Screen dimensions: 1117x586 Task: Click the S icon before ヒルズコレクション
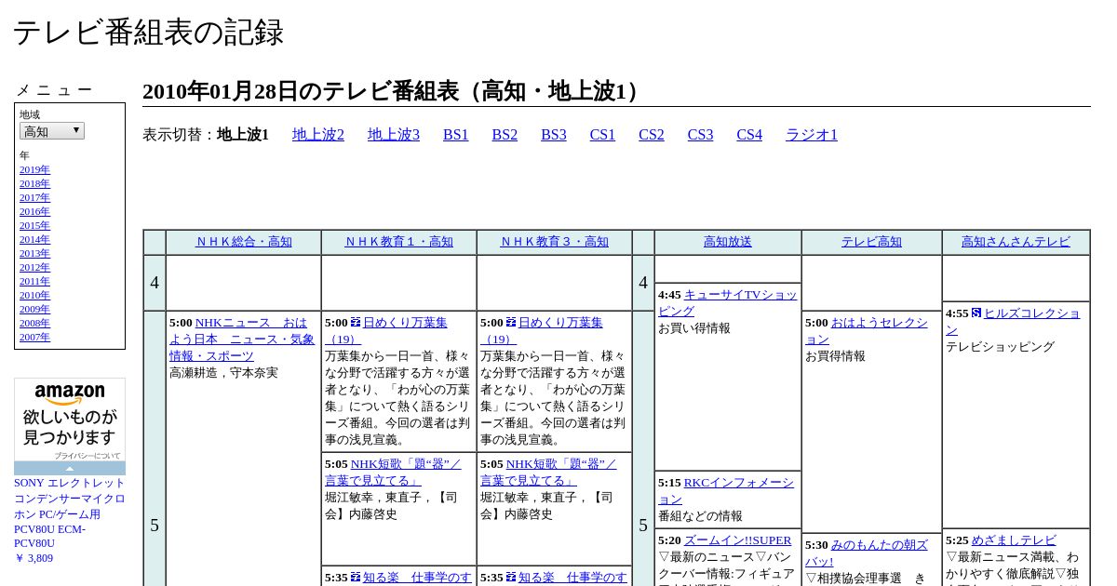pos(976,313)
